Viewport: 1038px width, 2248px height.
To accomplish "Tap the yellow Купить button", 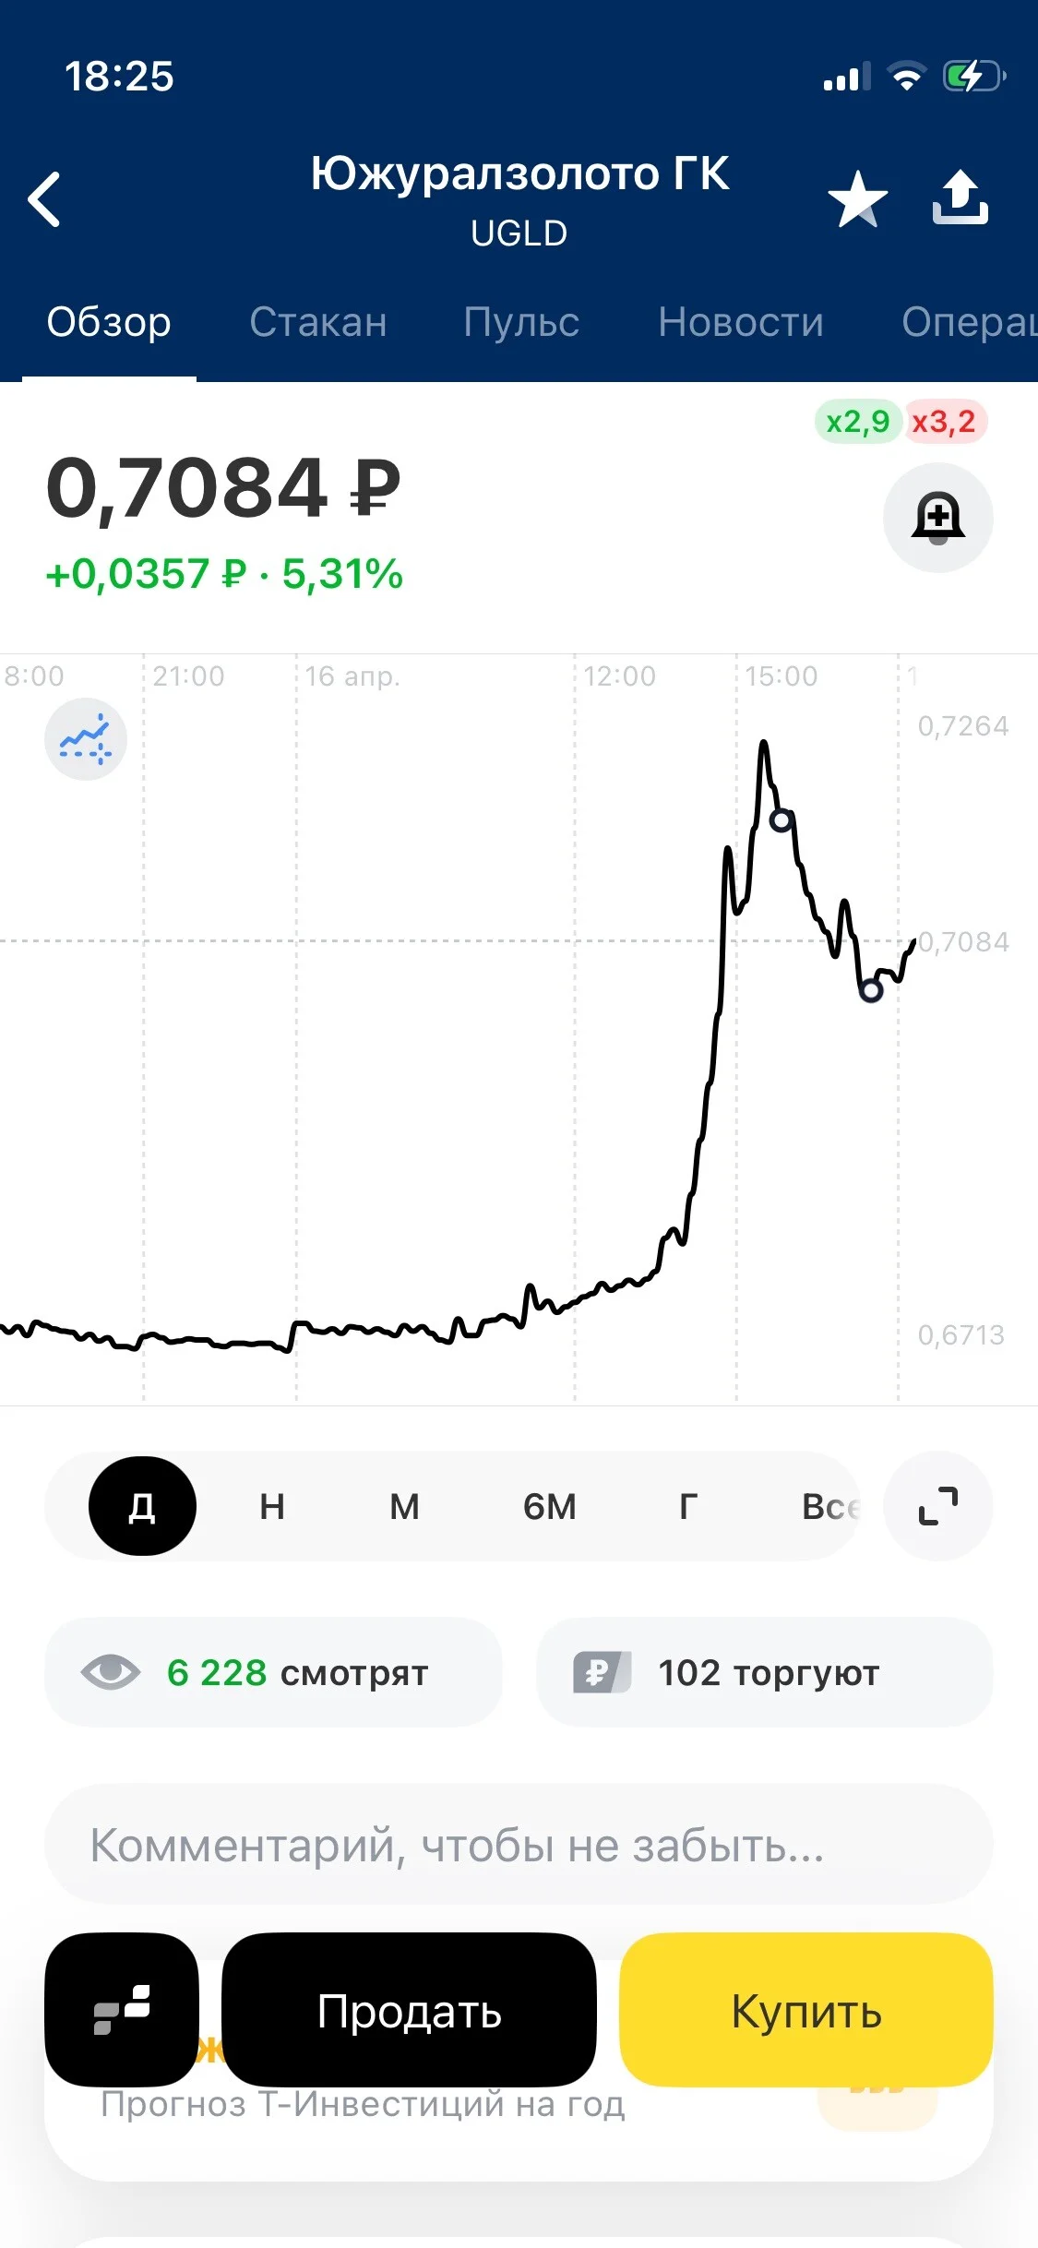I will (806, 2010).
